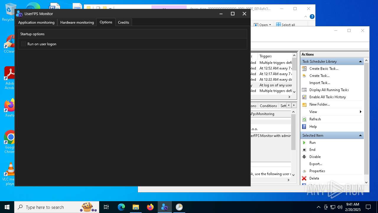This screenshot has width=378, height=213.
Task: Open the VLC media player desktop shortcut
Action: [x=9, y=174]
